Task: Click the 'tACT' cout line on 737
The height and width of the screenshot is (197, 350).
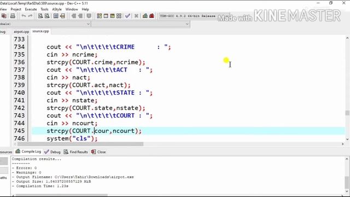Action: point(100,69)
